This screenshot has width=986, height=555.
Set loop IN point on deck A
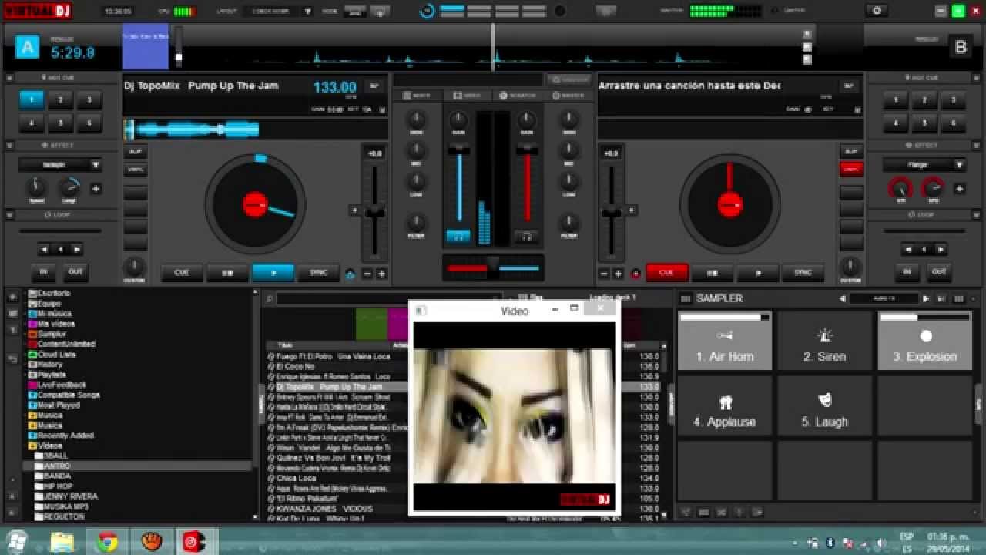(x=43, y=272)
